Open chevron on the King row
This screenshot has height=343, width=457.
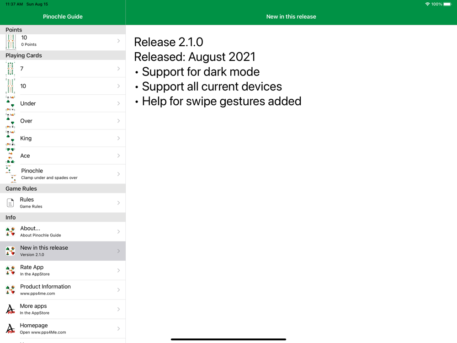click(x=119, y=138)
